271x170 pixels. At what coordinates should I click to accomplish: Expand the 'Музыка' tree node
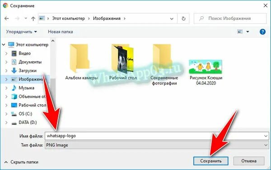tap(6, 88)
